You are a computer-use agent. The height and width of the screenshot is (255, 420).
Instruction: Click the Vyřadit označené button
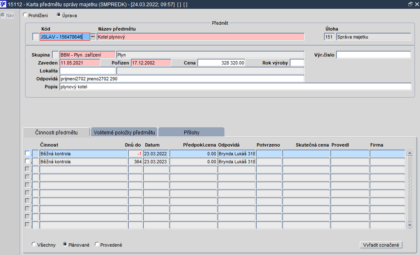coord(381,245)
